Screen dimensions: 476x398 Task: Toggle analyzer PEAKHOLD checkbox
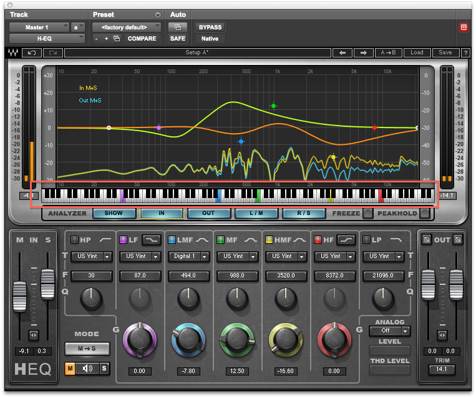pyautogui.click(x=425, y=213)
